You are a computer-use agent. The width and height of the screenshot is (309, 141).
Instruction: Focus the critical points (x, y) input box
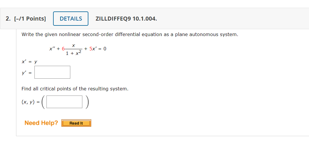[65, 102]
